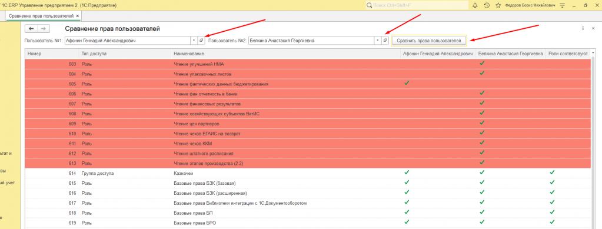Screen dimensions: 602x229
Task: Open history clock icon in title bar
Action: coord(487,5)
